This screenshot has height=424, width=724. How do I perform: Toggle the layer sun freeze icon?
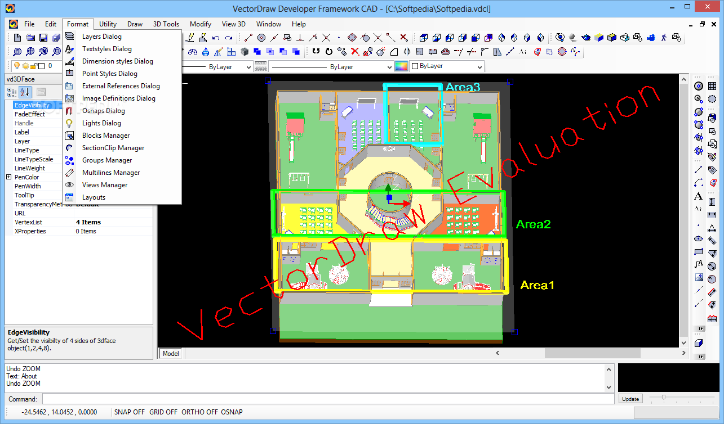[x=25, y=66]
